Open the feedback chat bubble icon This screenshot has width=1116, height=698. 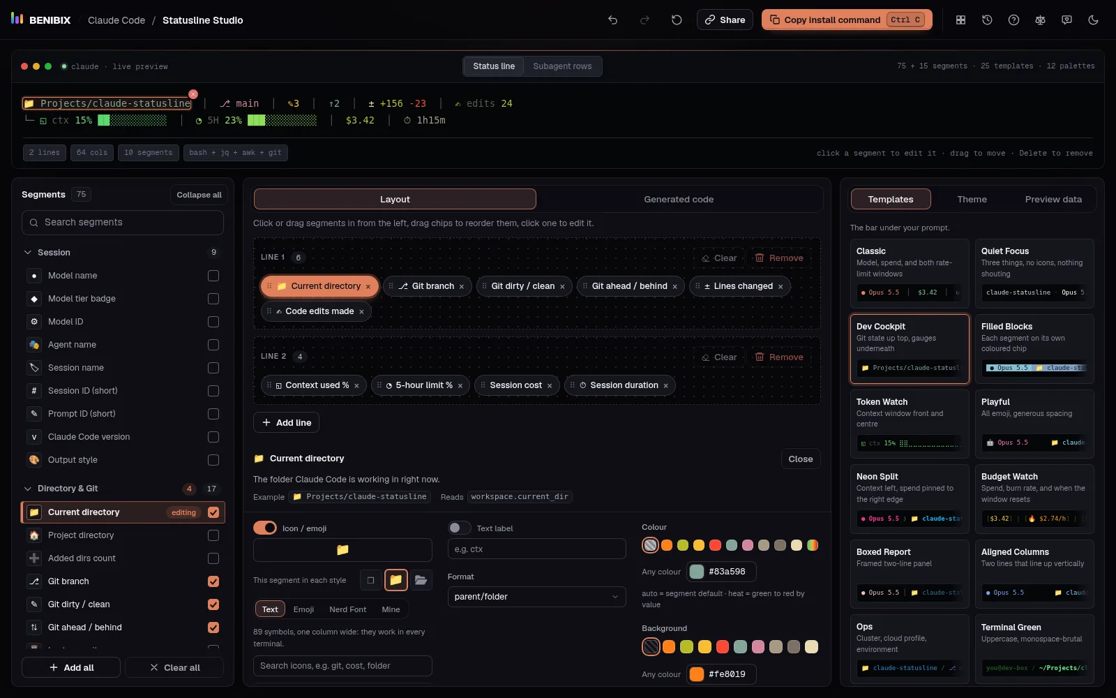pos(1066,20)
